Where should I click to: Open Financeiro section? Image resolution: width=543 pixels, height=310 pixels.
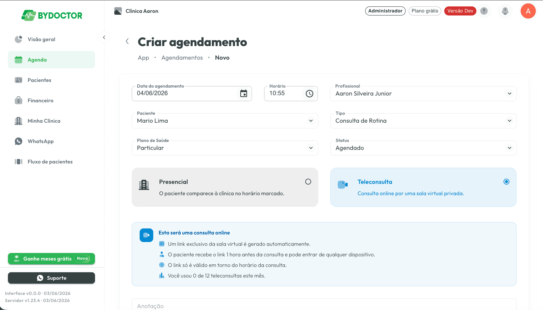[51, 100]
